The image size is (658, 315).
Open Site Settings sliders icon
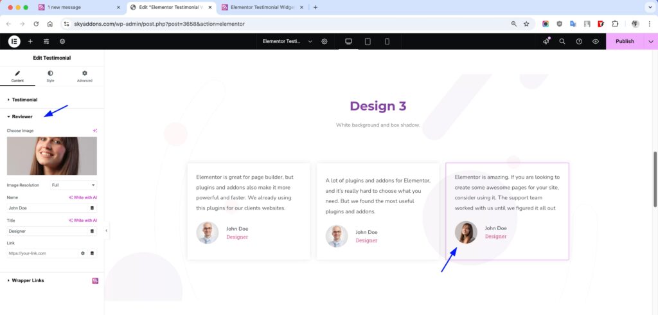[x=46, y=41]
